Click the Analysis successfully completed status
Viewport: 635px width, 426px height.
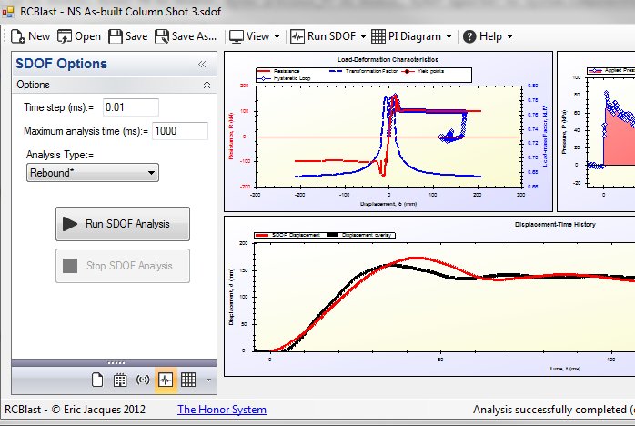554,410
